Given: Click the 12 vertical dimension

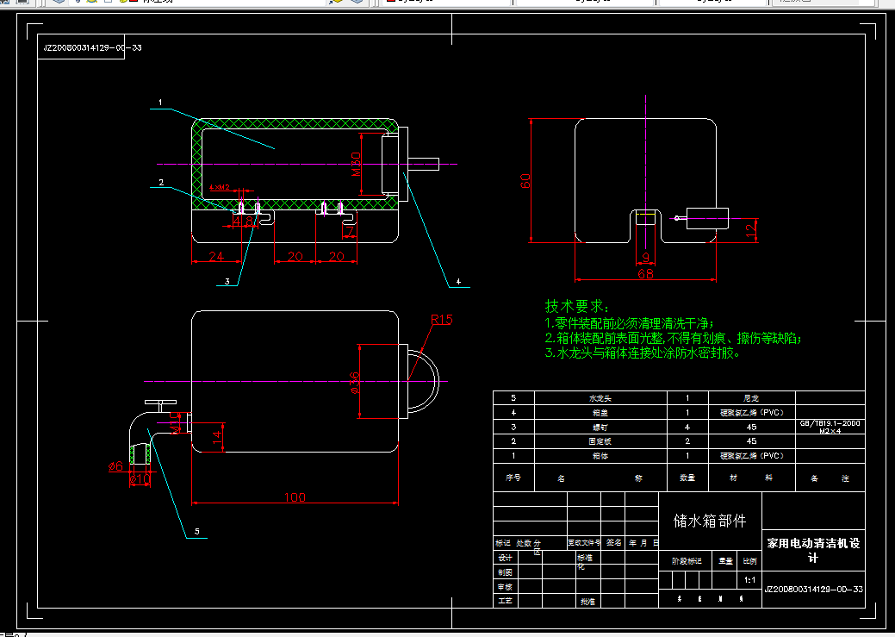Looking at the screenshot, I should tap(752, 229).
